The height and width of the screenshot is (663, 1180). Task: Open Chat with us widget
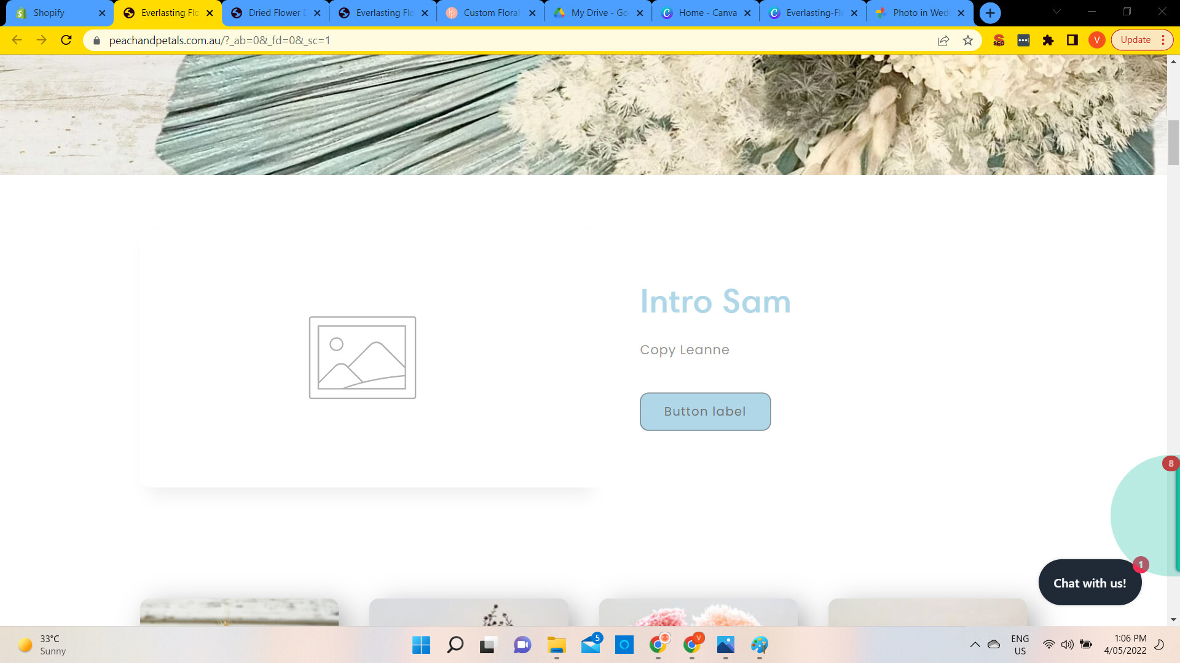(x=1090, y=583)
